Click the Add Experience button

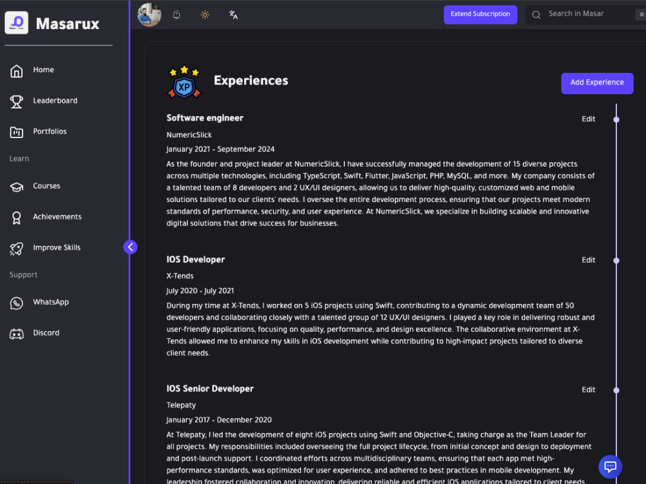coord(597,83)
